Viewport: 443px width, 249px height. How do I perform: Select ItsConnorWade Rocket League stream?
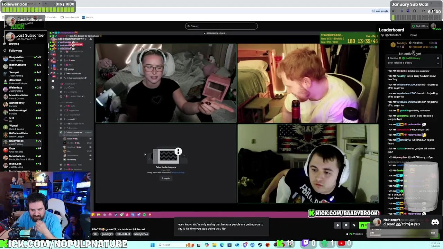(22, 135)
